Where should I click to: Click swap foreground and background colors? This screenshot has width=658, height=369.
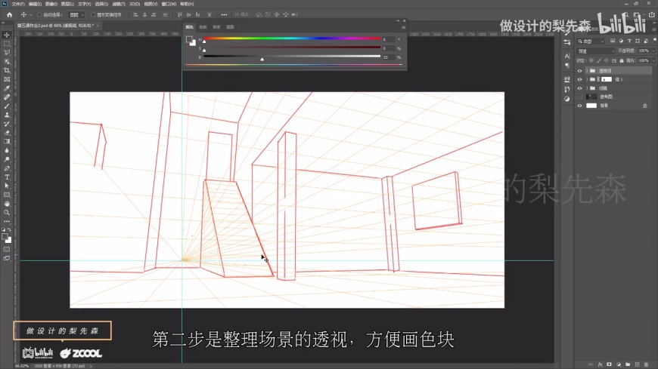pos(9,230)
